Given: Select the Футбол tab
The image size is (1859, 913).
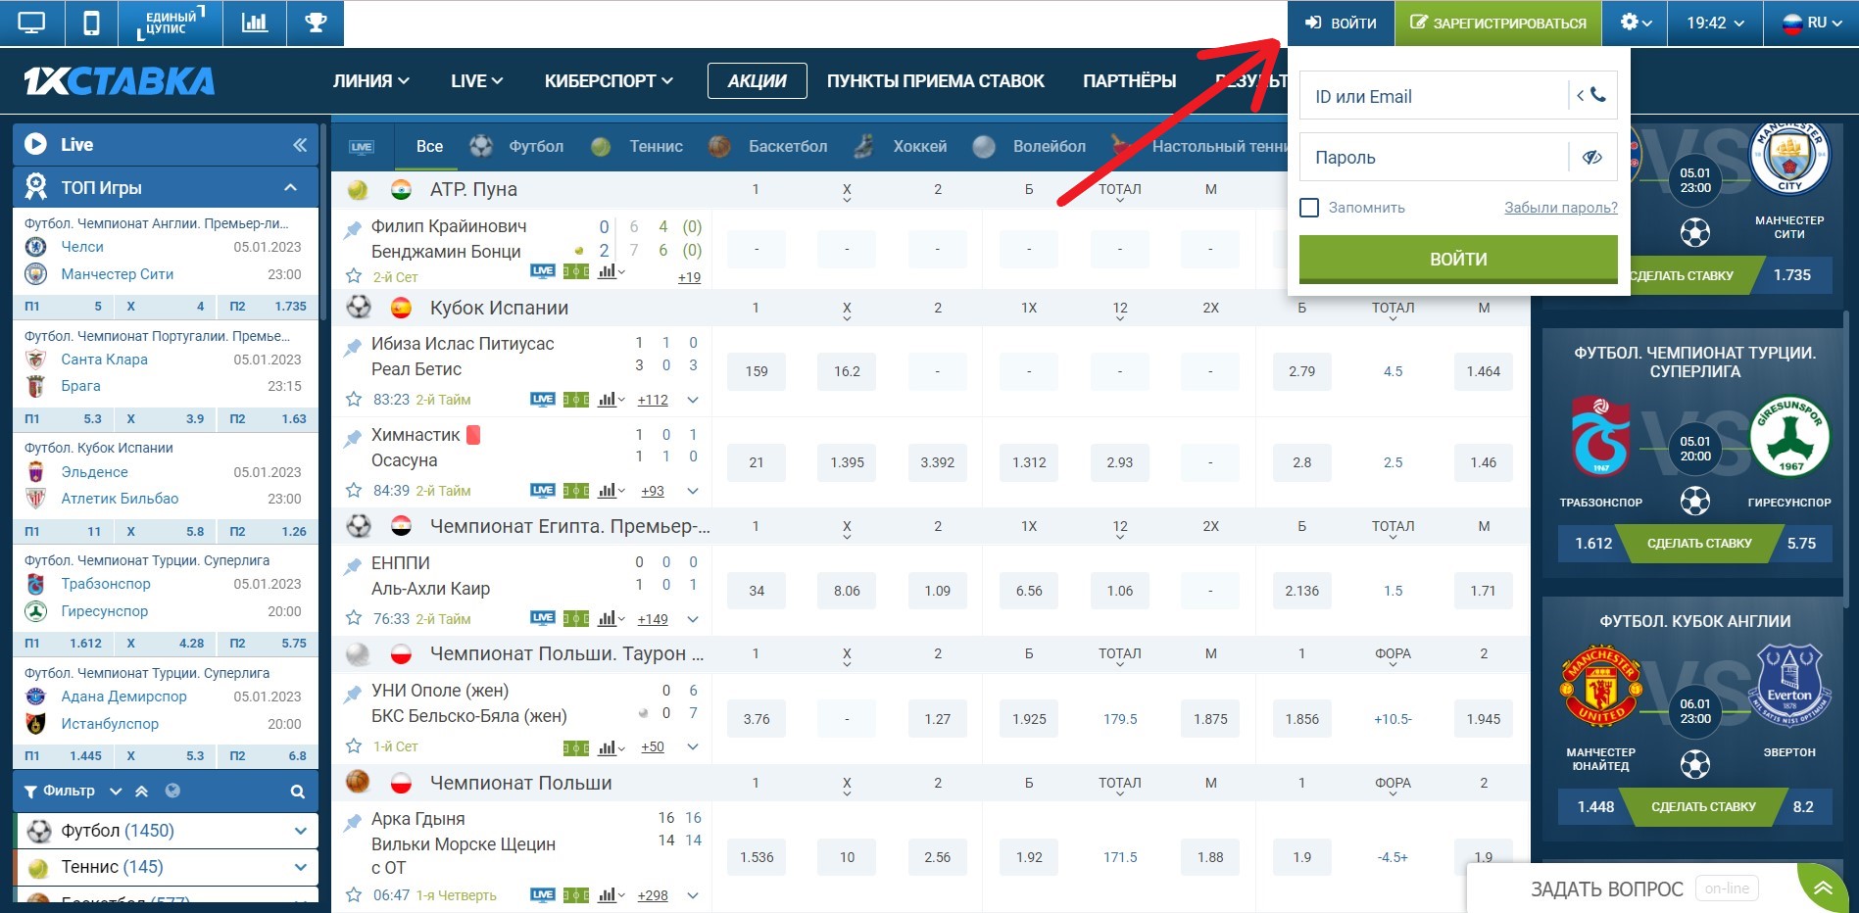Looking at the screenshot, I should 517,147.
